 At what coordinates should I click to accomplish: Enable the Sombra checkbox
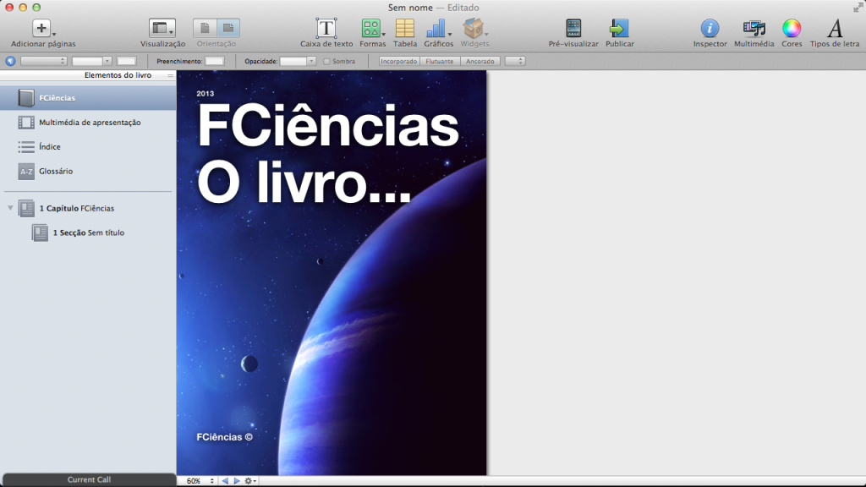[x=327, y=61]
